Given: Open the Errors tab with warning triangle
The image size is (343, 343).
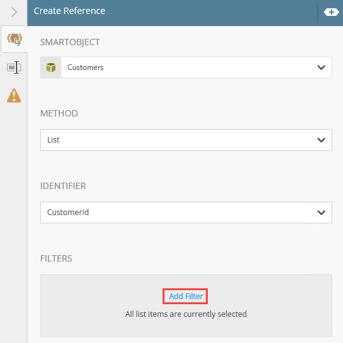Looking at the screenshot, I should (14, 95).
